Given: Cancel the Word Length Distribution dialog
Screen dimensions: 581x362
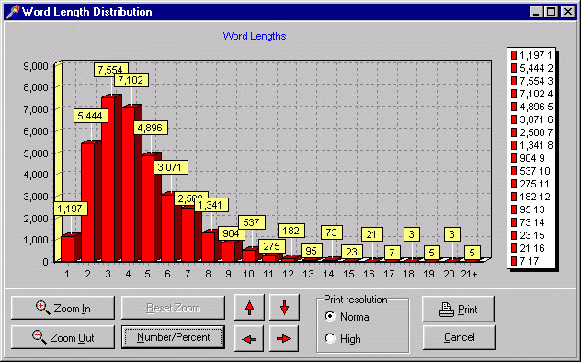Looking at the screenshot, I should (459, 337).
